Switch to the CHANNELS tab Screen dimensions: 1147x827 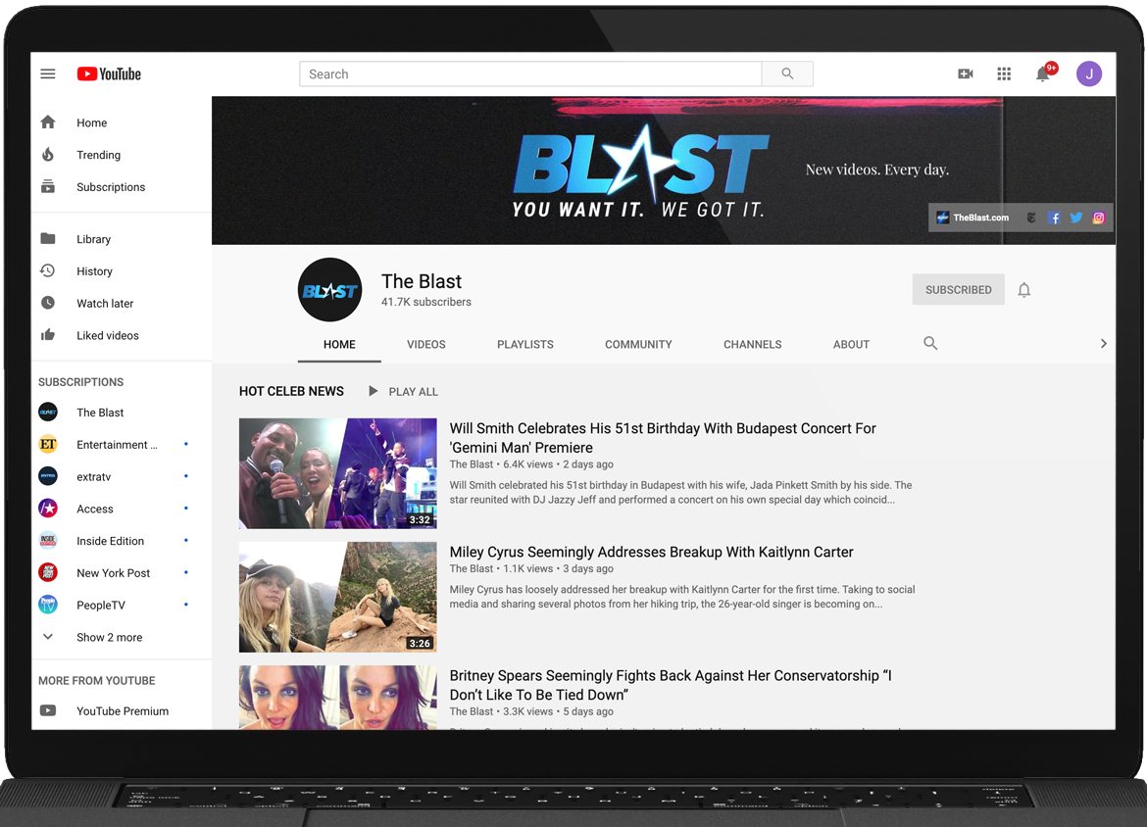click(753, 344)
